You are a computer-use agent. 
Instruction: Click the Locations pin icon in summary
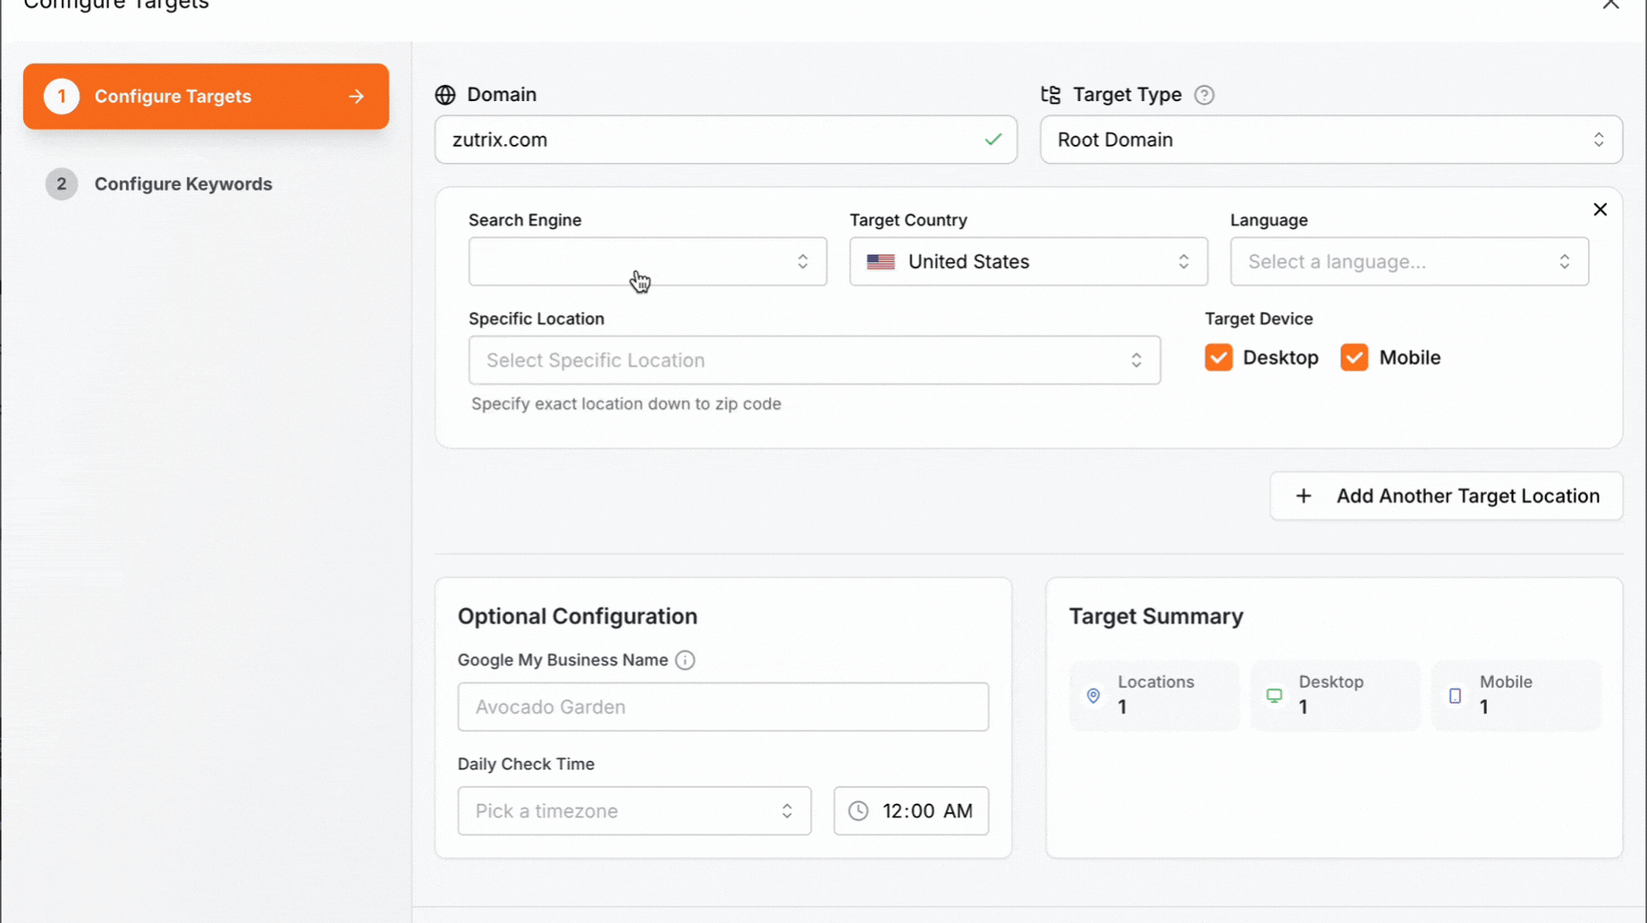(1093, 696)
